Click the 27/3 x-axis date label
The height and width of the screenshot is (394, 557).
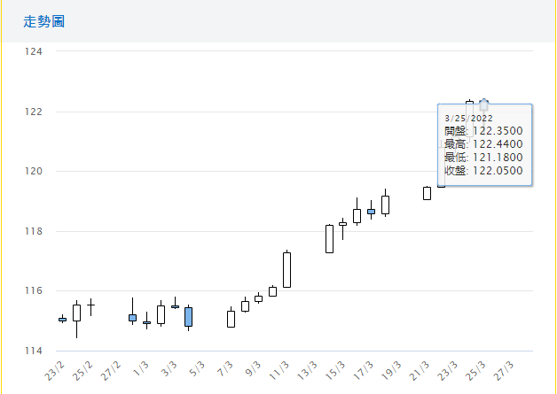tap(502, 368)
